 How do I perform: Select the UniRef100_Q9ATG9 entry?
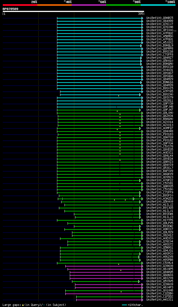click(160, 137)
